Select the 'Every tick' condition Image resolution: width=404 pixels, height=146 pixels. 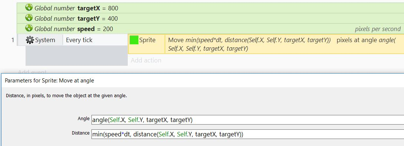[79, 40]
